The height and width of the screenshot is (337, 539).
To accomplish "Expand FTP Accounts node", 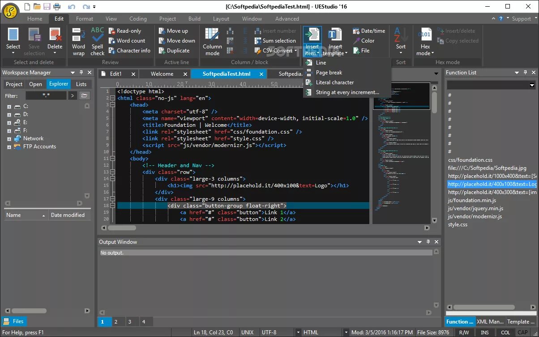I will click(9, 147).
